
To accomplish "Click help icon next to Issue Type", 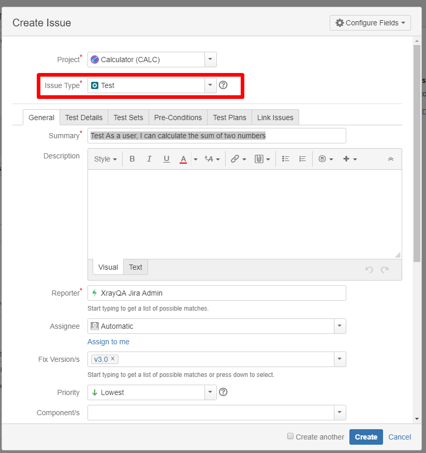I will 223,85.
